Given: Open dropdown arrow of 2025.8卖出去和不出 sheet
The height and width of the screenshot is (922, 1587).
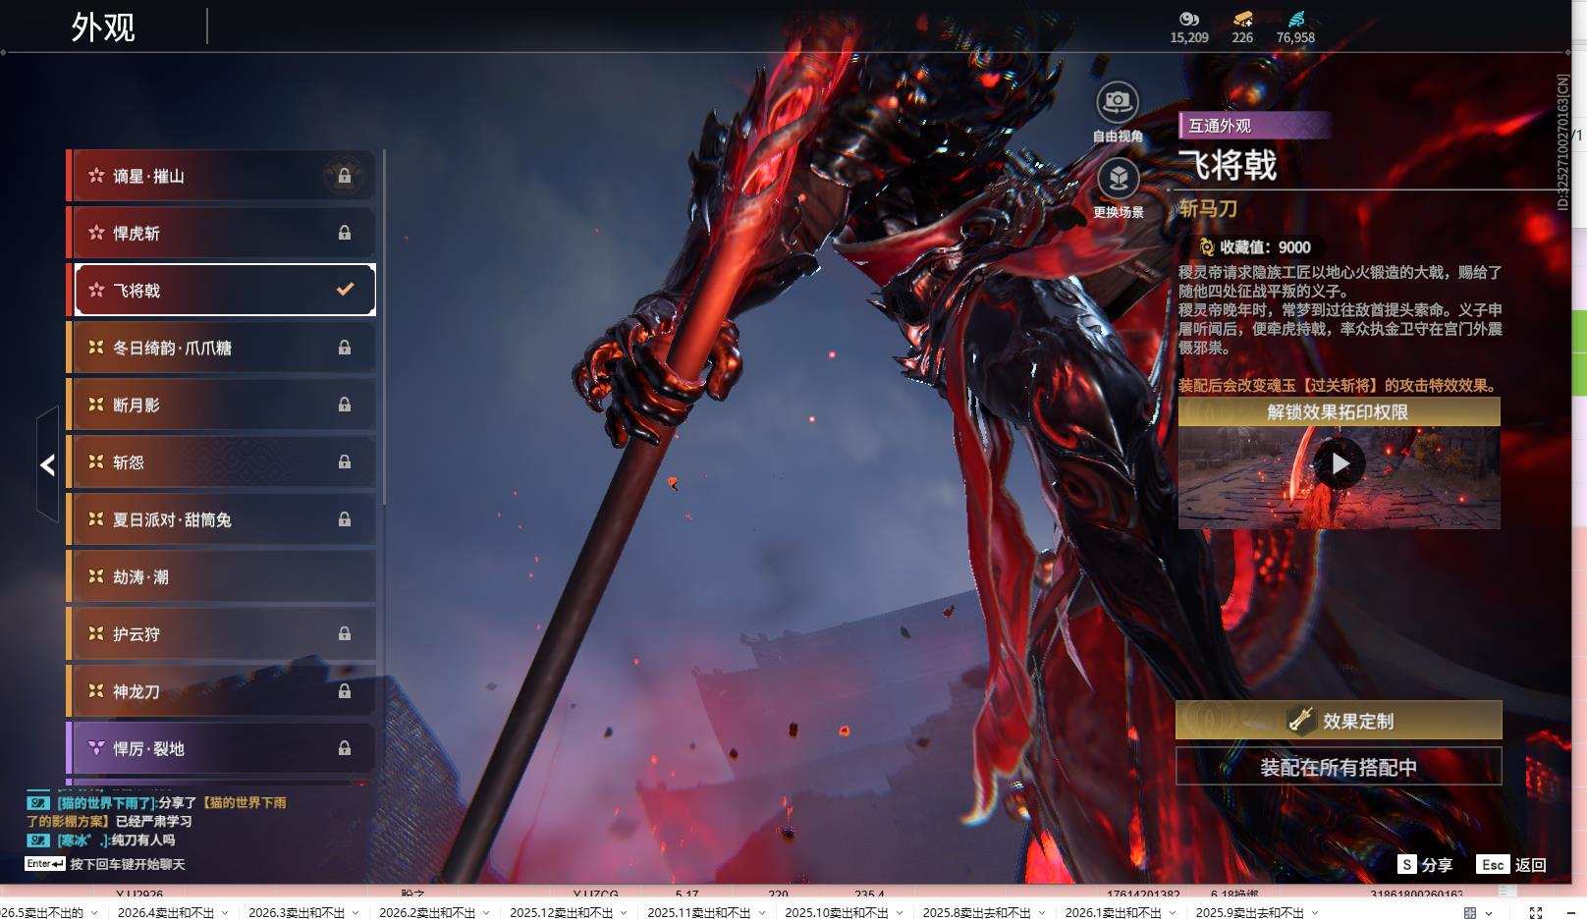Looking at the screenshot, I should pos(1042,913).
